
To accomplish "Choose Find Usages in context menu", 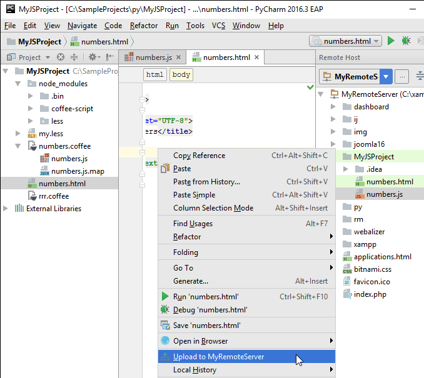I will [x=246, y=224].
